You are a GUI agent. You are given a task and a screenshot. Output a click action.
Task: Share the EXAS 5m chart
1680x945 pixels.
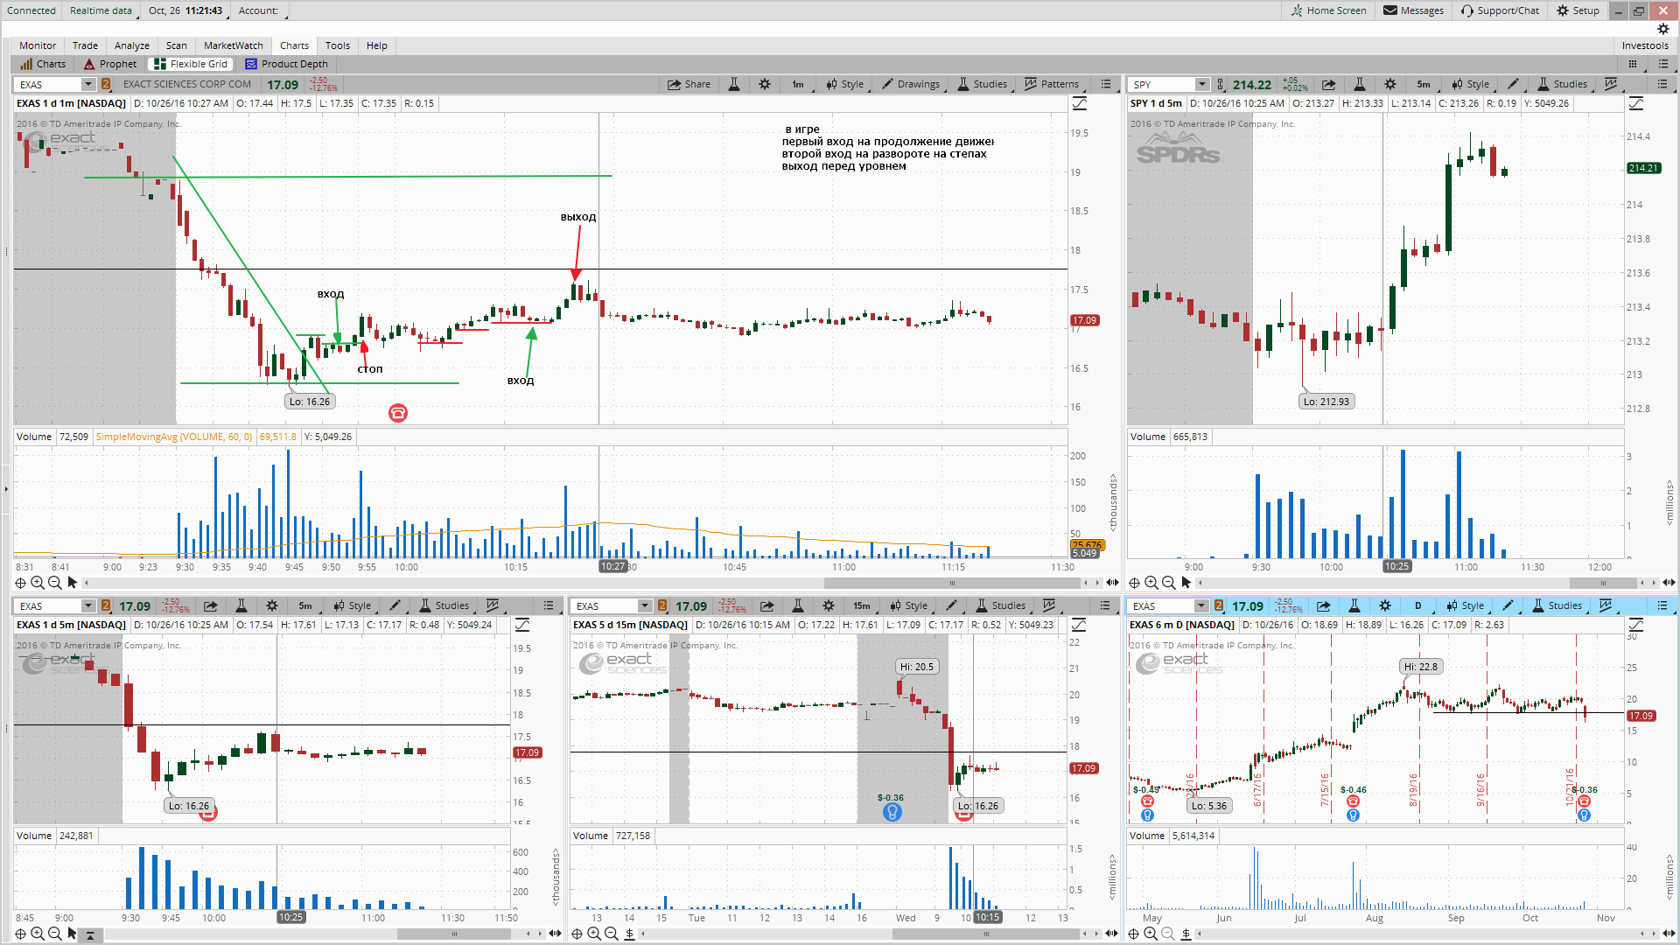point(211,605)
